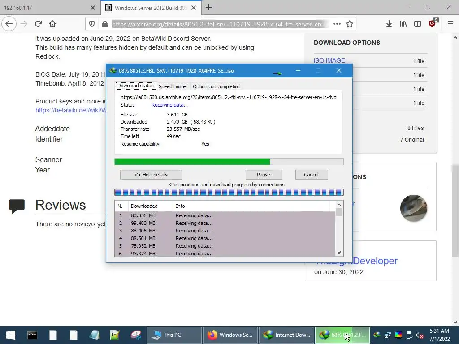Image resolution: width=459 pixels, height=344 pixels.
Task: View site security padlock info
Action: pyautogui.click(x=104, y=24)
